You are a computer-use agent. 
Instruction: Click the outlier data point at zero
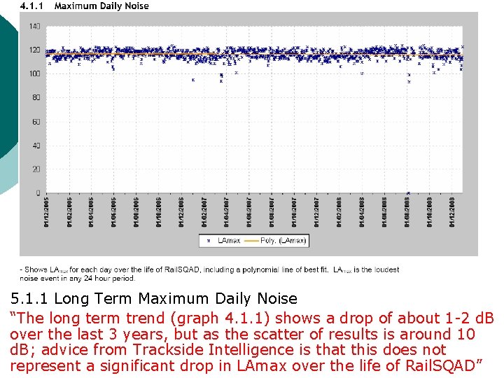coord(408,193)
